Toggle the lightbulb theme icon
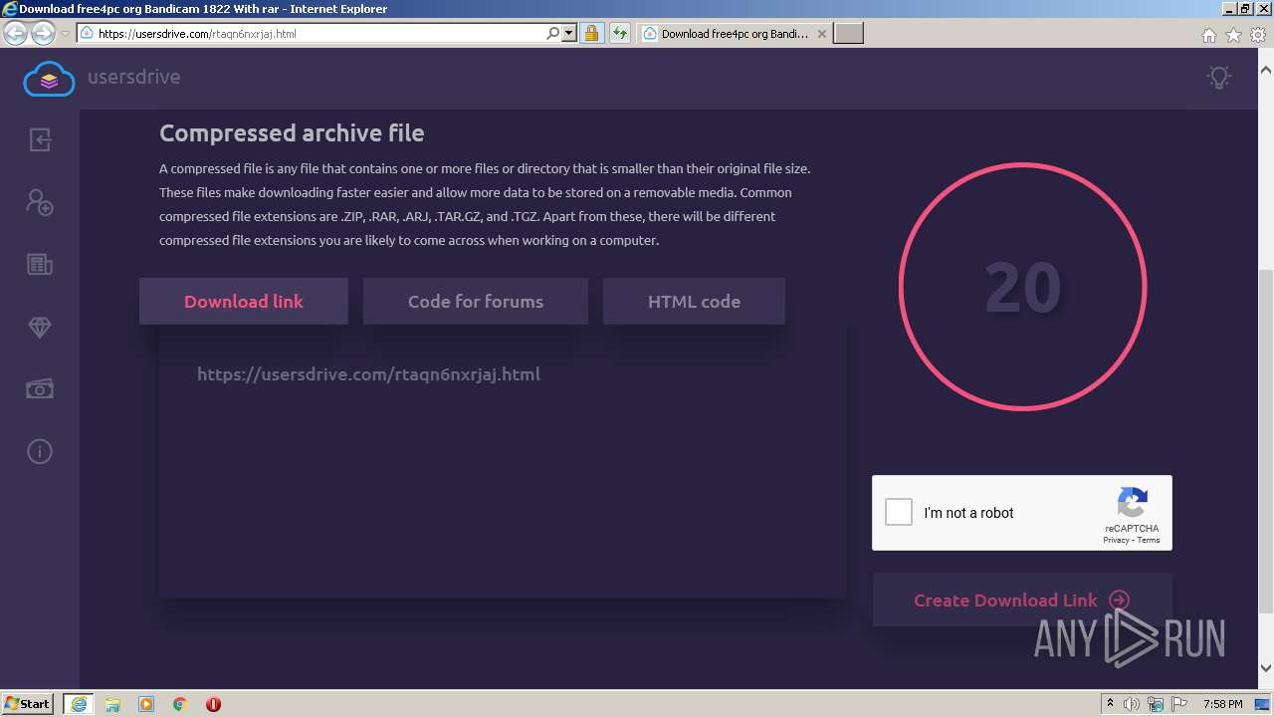The image size is (1274, 717). [1218, 77]
